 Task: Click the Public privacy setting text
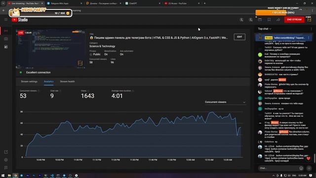[x=97, y=54]
